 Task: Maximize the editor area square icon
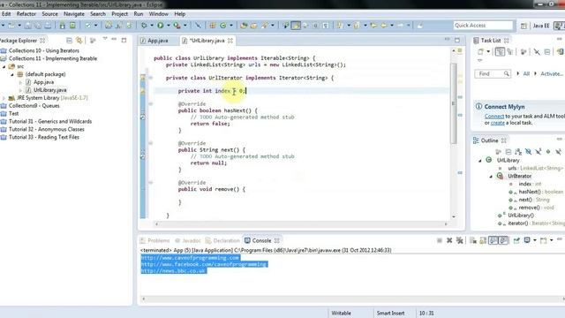click(457, 40)
